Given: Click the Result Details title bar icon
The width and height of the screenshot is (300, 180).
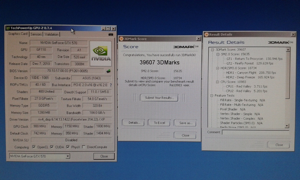Looking at the screenshot, I should click(206, 34).
